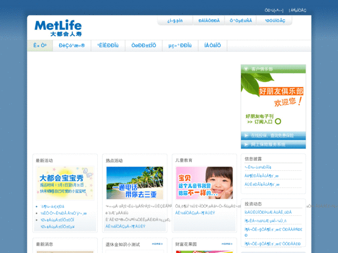Click the "ÁÙÊ±ÐÅÏ¢ÅûÂ¶±¨¸æ" link under 信息披露
The height and width of the screenshot is (253, 338).
(262, 185)
